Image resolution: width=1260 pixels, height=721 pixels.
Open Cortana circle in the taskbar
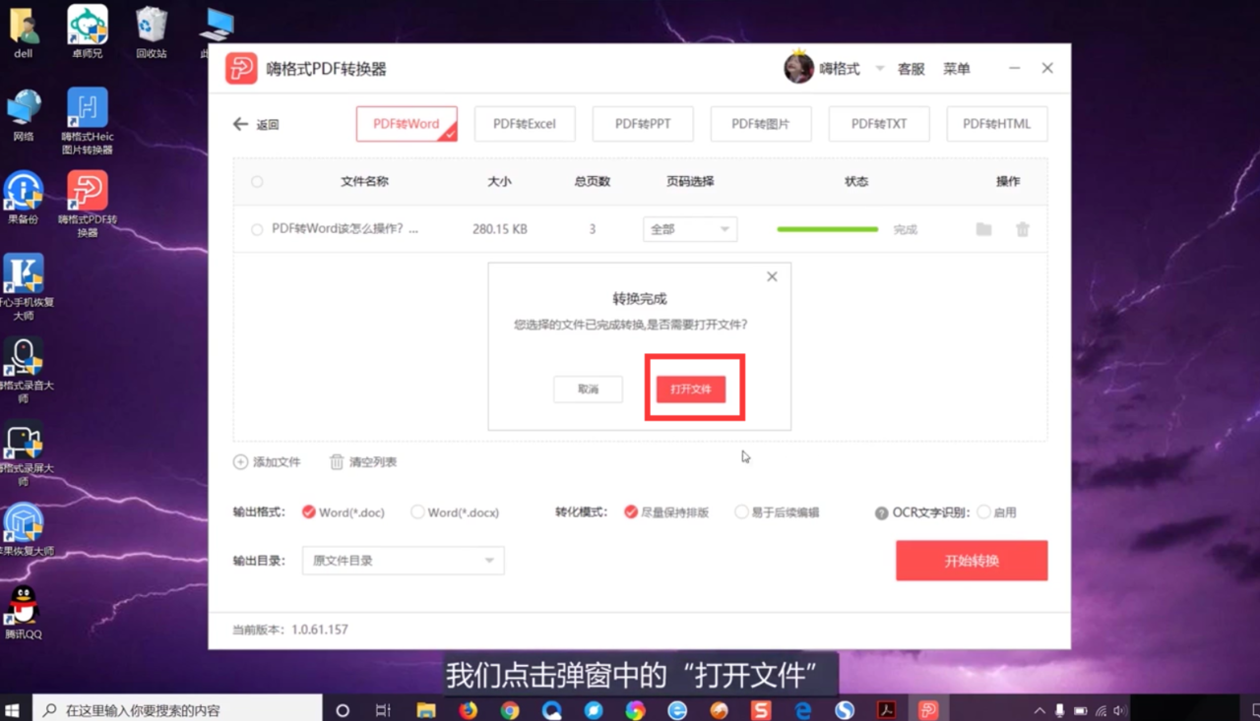pyautogui.click(x=343, y=710)
